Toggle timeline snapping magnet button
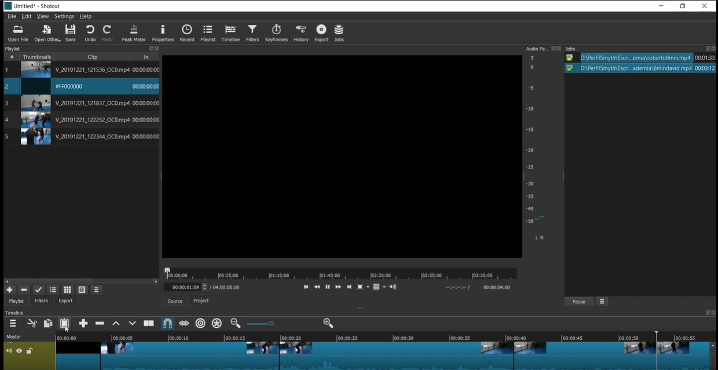Image resolution: width=718 pixels, height=370 pixels. point(167,323)
